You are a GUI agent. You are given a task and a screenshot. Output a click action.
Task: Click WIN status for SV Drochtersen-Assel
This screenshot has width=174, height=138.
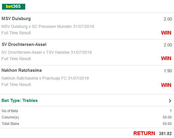tap(166, 58)
